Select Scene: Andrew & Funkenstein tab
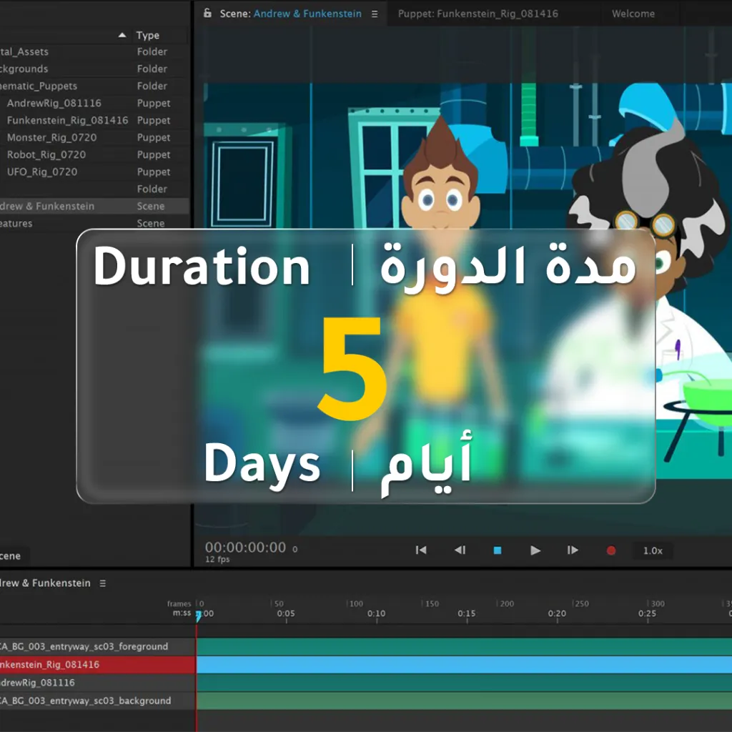The image size is (732, 732). pyautogui.click(x=291, y=14)
